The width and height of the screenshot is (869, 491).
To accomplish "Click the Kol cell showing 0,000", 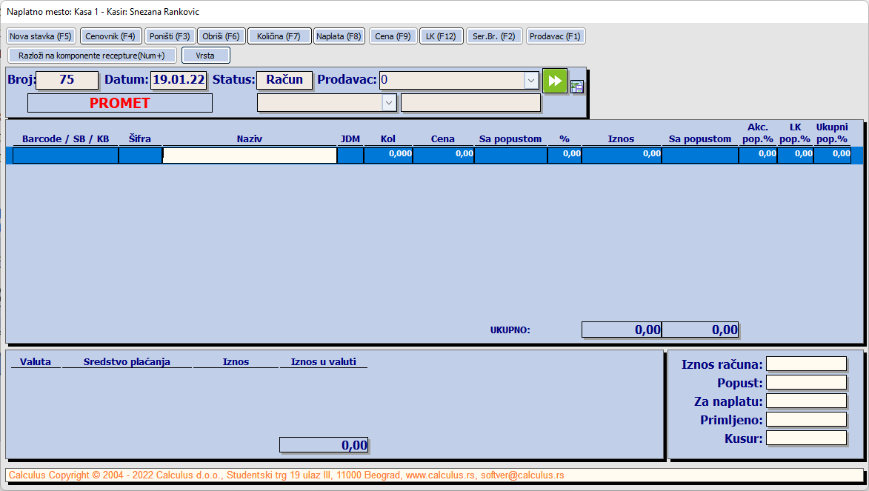I will point(388,156).
